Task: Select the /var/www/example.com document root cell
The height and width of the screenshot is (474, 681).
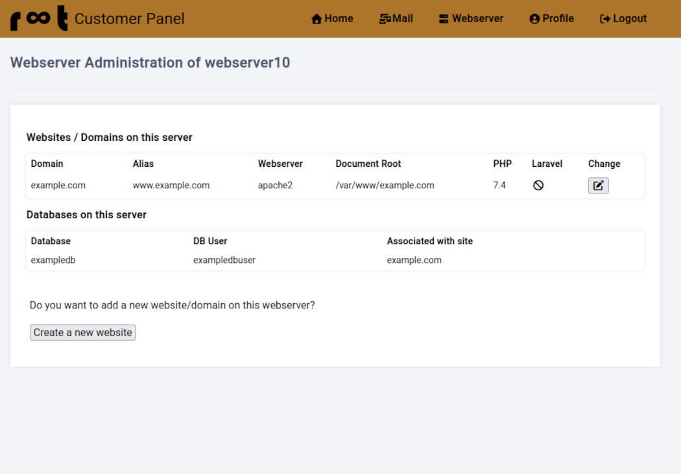Action: [385, 186]
